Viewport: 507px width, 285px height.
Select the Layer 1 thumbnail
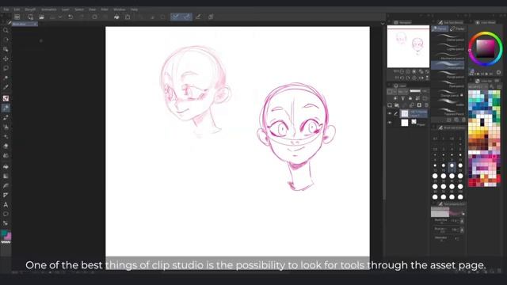point(405,113)
